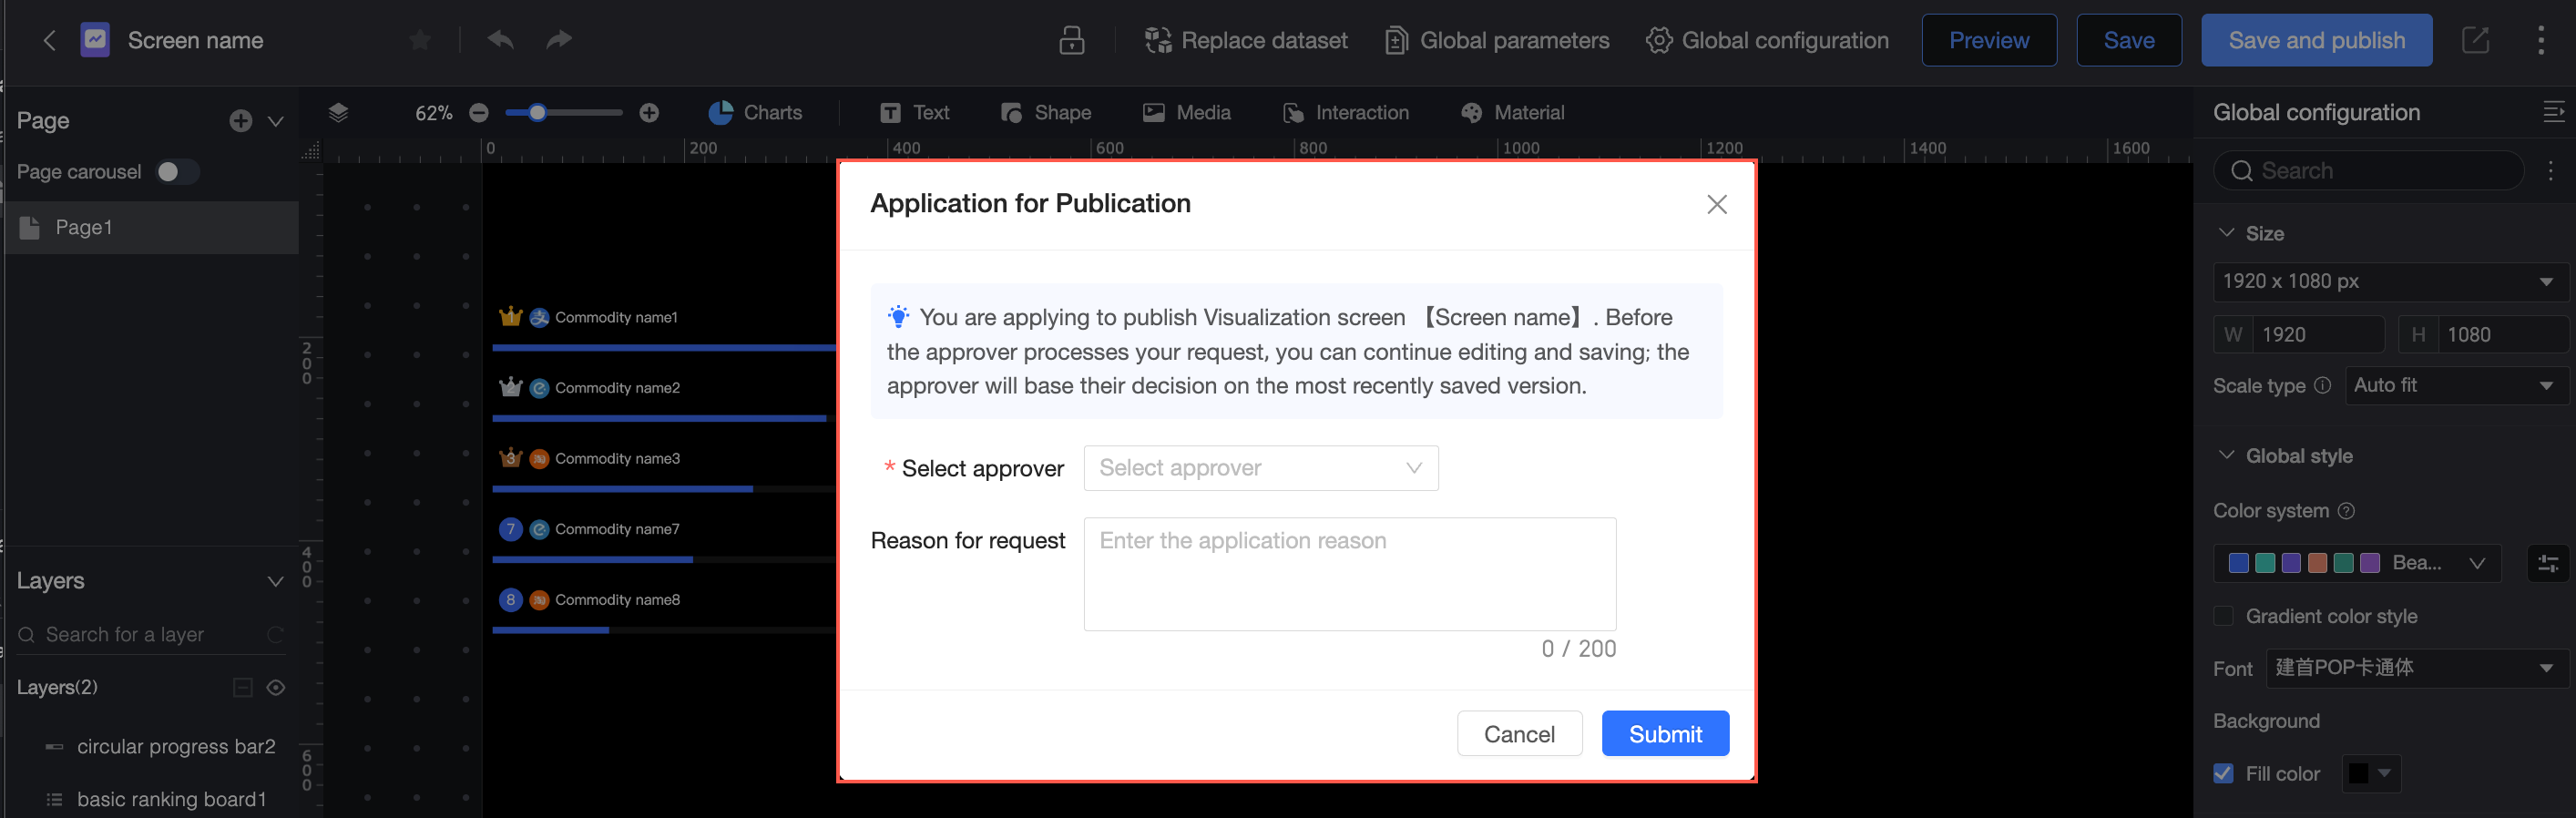Click the rank 8 badge icon
This screenshot has height=818, width=2576.
coord(511,600)
